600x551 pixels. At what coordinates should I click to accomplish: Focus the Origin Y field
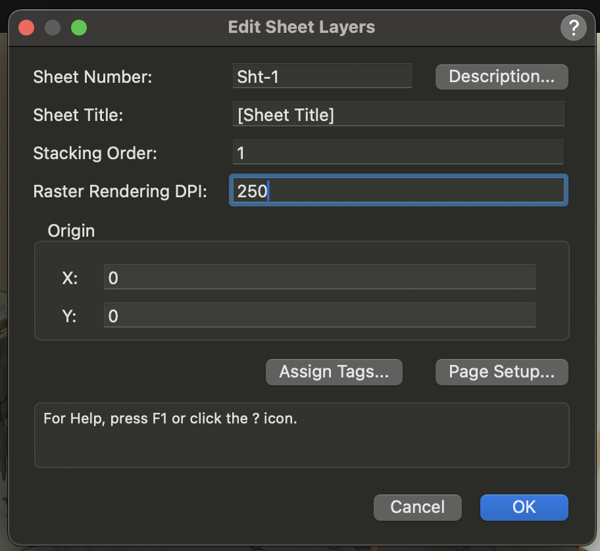(x=319, y=316)
